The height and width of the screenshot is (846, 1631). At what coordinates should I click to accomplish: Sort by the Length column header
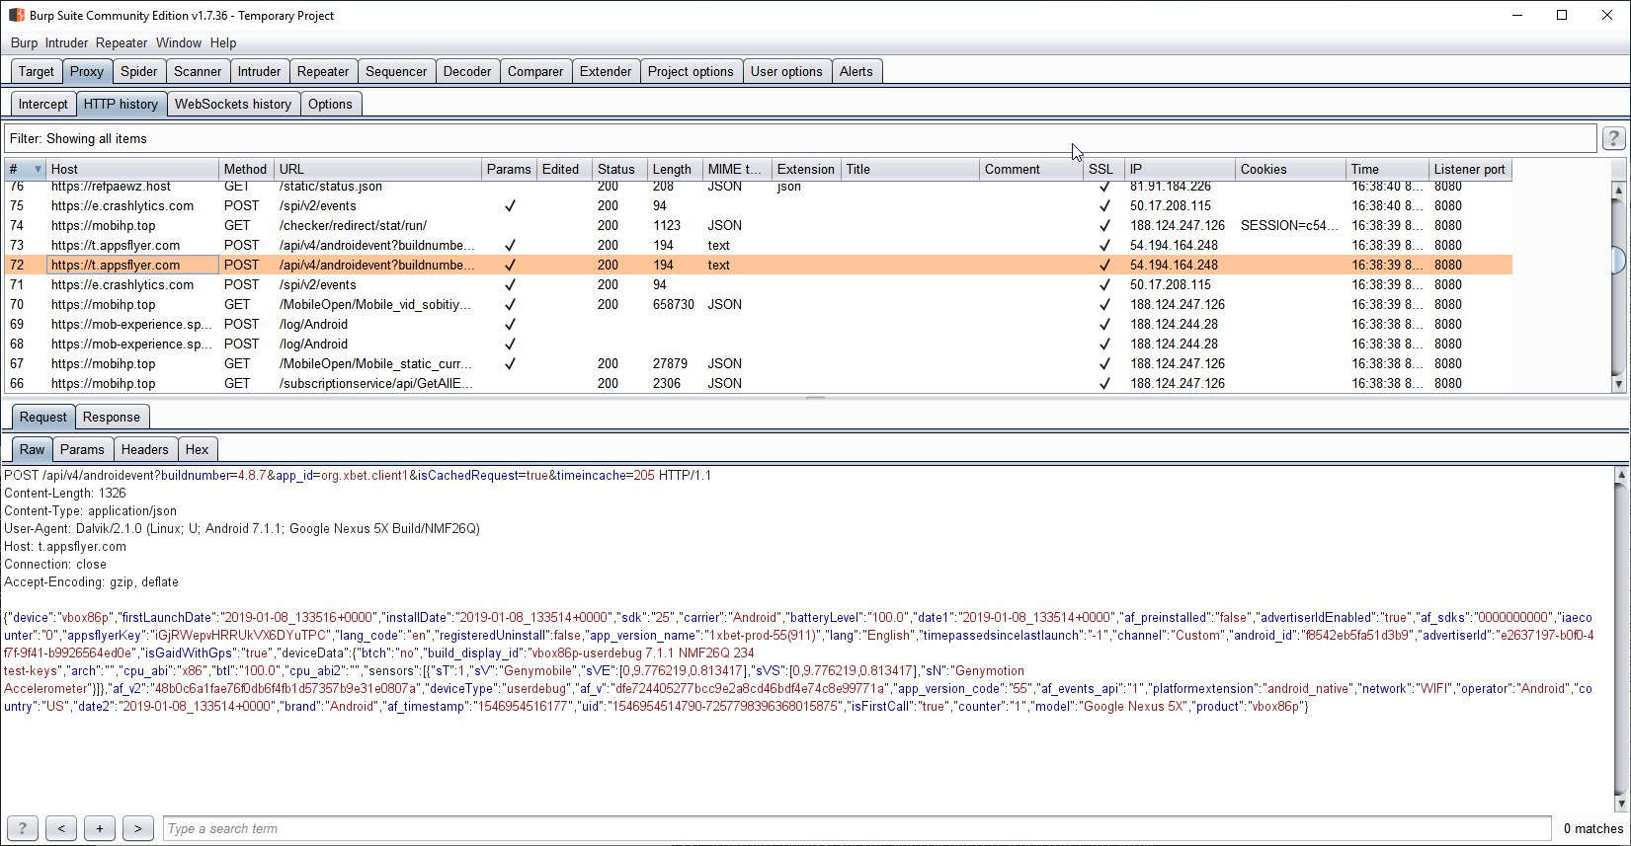[x=675, y=169]
